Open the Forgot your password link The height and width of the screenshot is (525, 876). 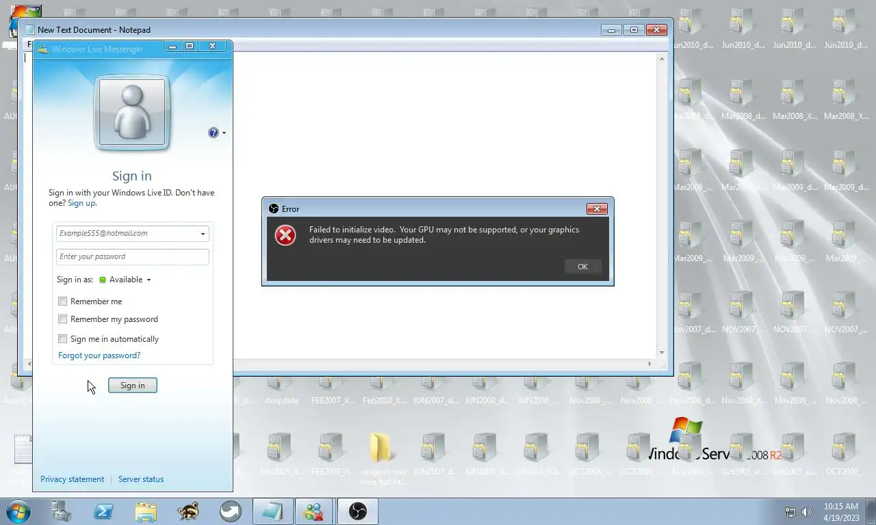[x=99, y=355]
